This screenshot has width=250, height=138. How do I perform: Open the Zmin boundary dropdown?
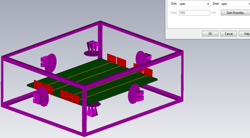coord(194,4)
